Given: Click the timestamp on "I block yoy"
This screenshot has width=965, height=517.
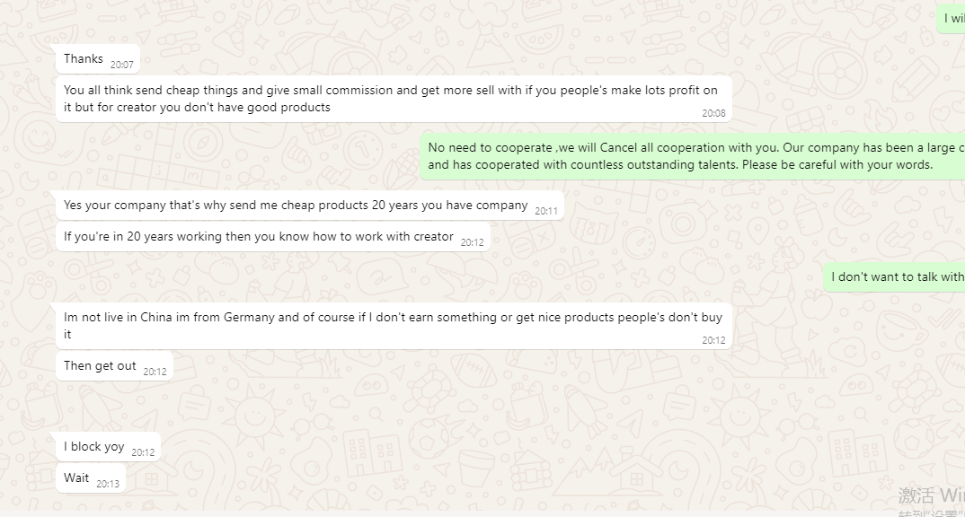Looking at the screenshot, I should point(143,452).
